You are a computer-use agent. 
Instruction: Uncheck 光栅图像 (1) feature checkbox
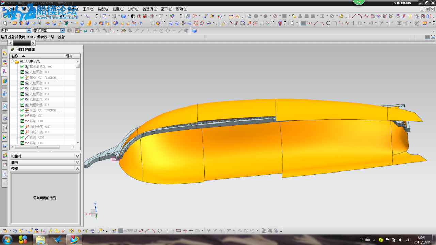point(22,72)
